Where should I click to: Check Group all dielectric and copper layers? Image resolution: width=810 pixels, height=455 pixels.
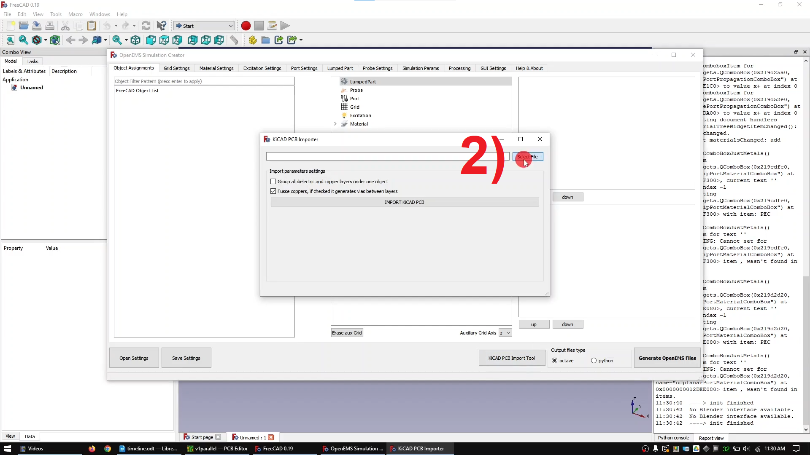[x=273, y=182]
